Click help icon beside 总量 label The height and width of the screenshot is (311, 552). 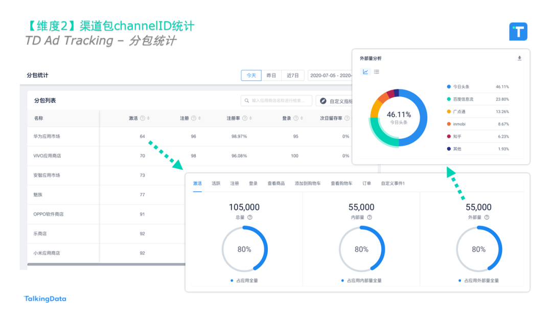coord(250,217)
